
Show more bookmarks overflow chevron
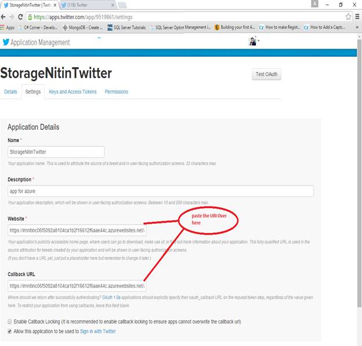point(357,27)
